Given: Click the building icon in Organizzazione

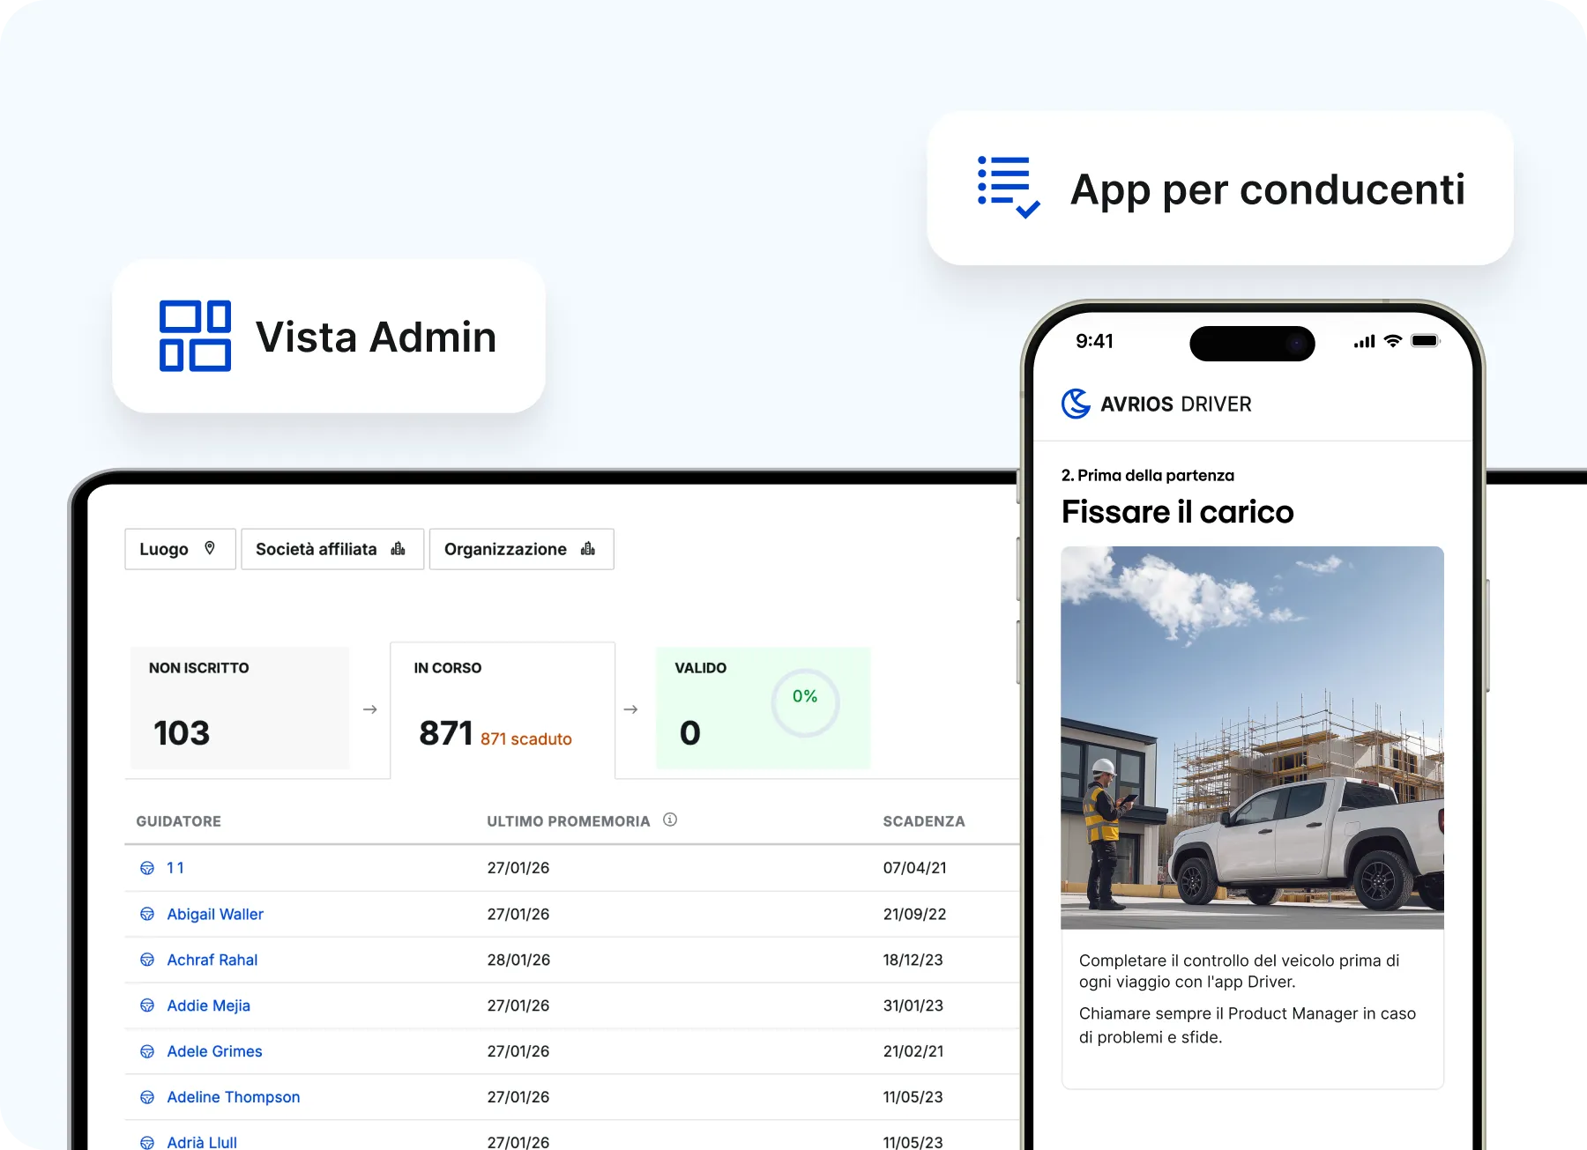Looking at the screenshot, I should pos(588,548).
